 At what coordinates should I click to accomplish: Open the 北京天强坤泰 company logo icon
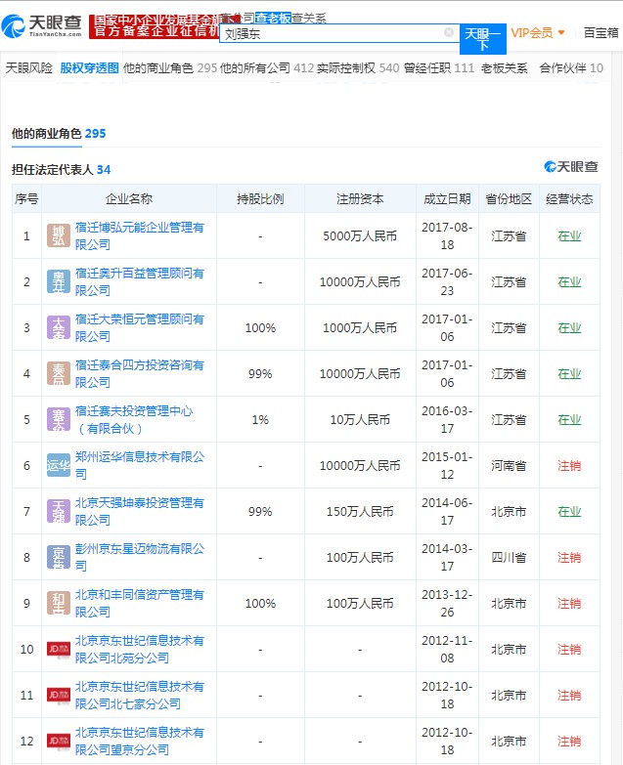click(x=58, y=511)
